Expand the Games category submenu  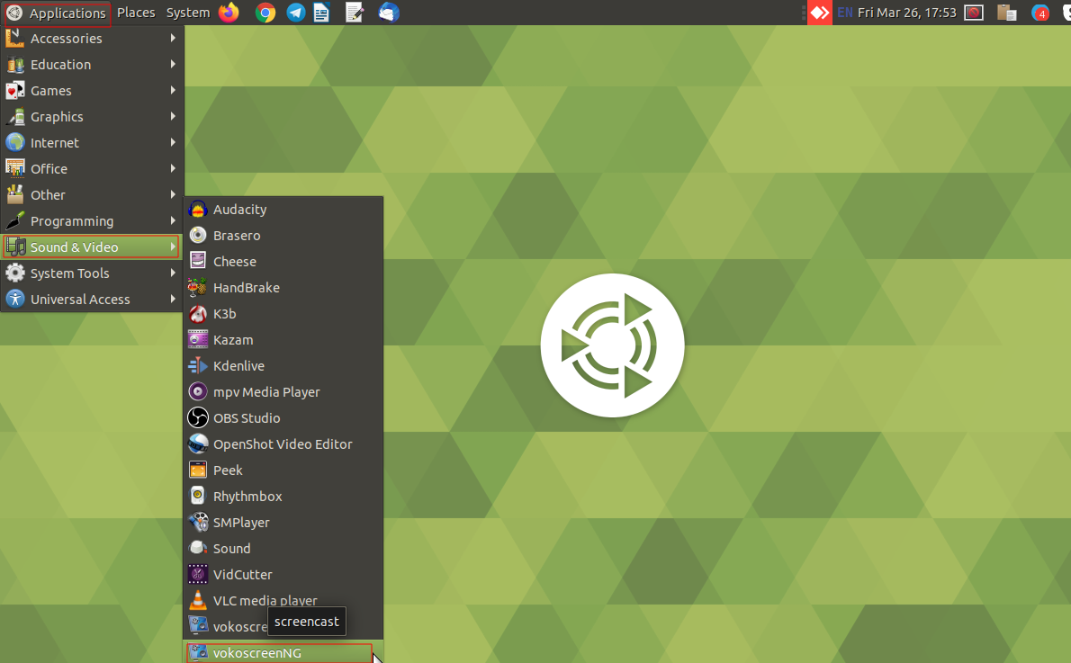pyautogui.click(x=92, y=90)
